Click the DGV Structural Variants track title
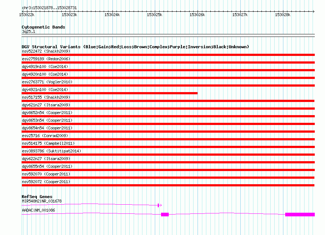This screenshot has height=235, width=325. 135,47
